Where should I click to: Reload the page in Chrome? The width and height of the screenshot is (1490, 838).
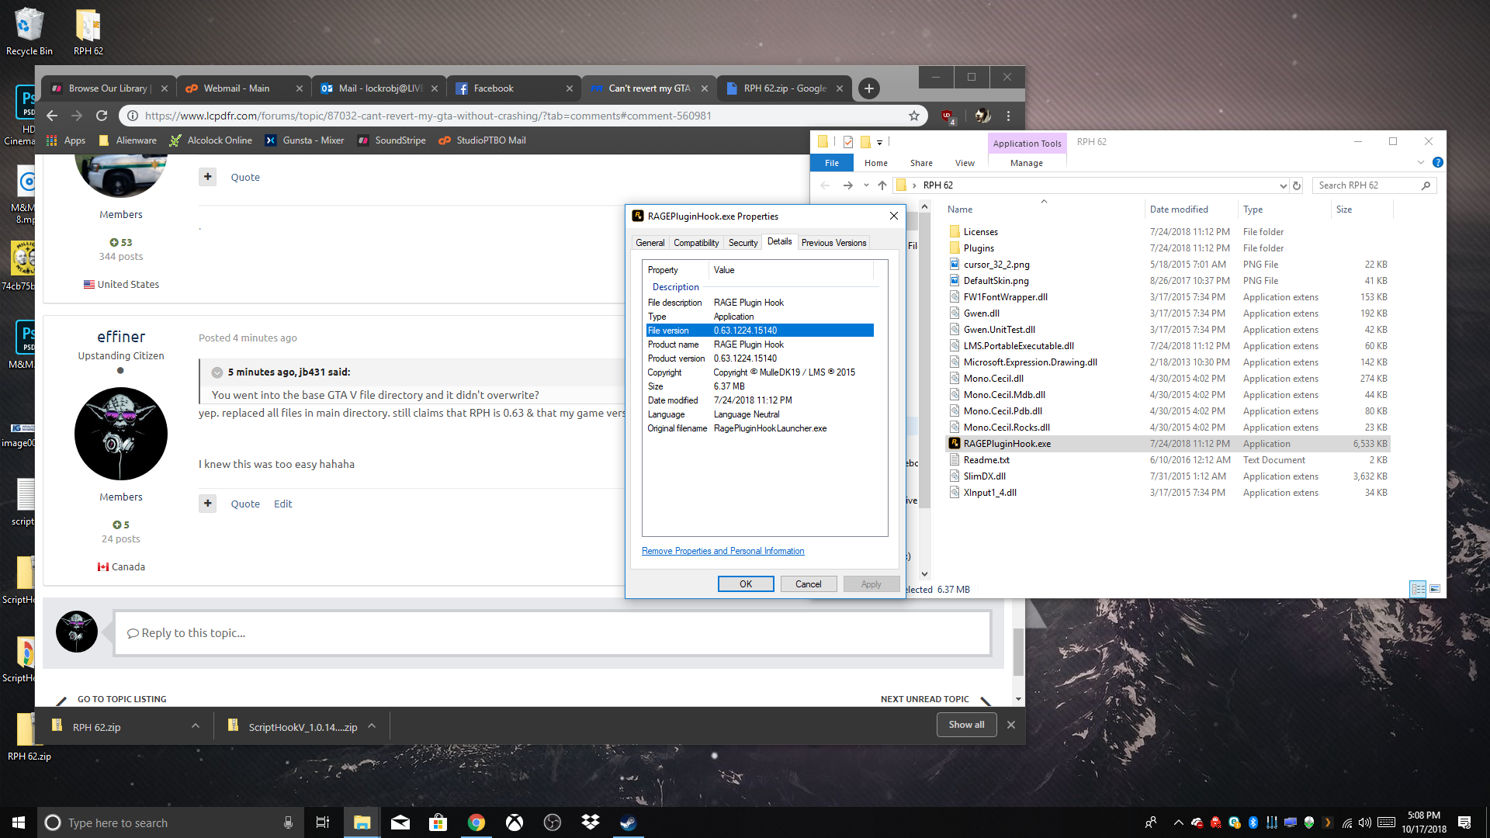pyautogui.click(x=102, y=116)
